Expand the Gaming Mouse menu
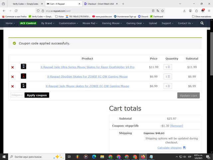 click(x=112, y=23)
